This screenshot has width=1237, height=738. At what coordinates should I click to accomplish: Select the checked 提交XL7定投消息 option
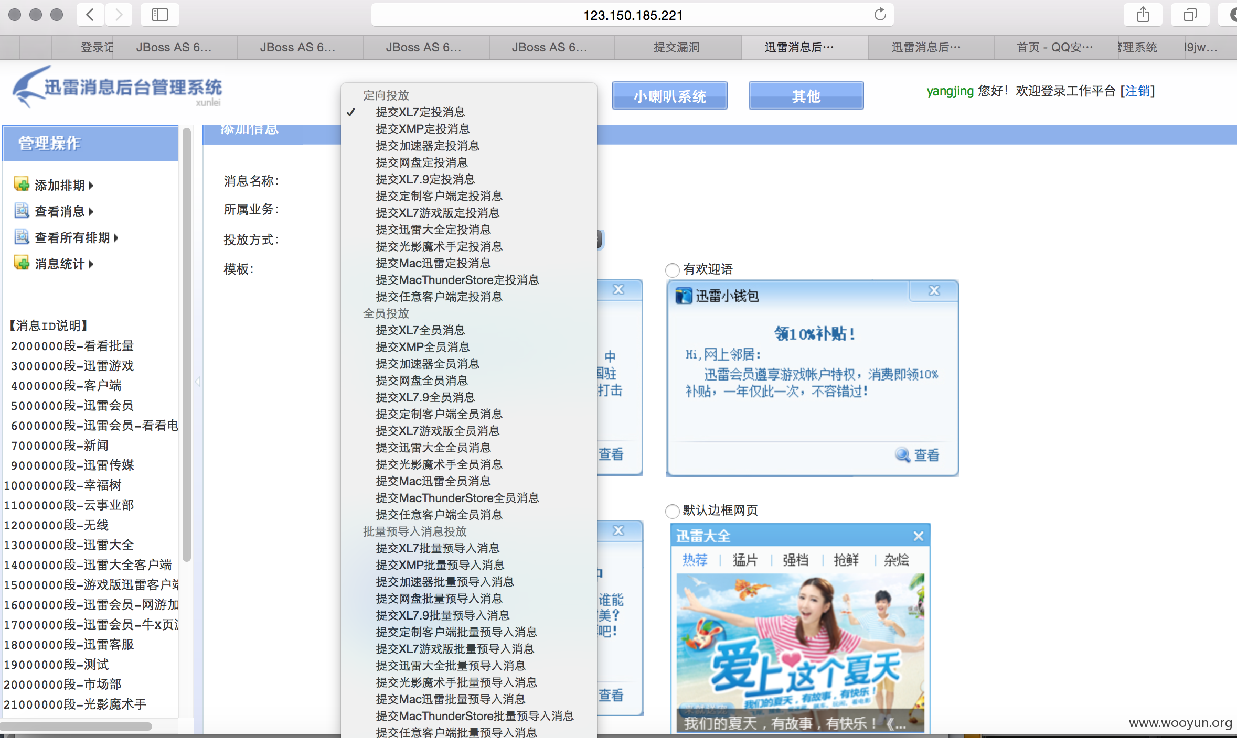pos(469,112)
